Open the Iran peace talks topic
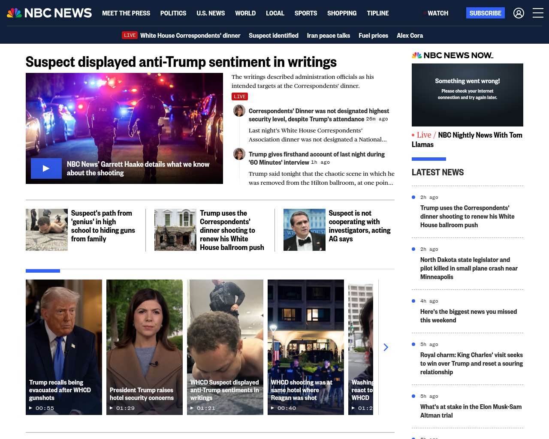 329,36
